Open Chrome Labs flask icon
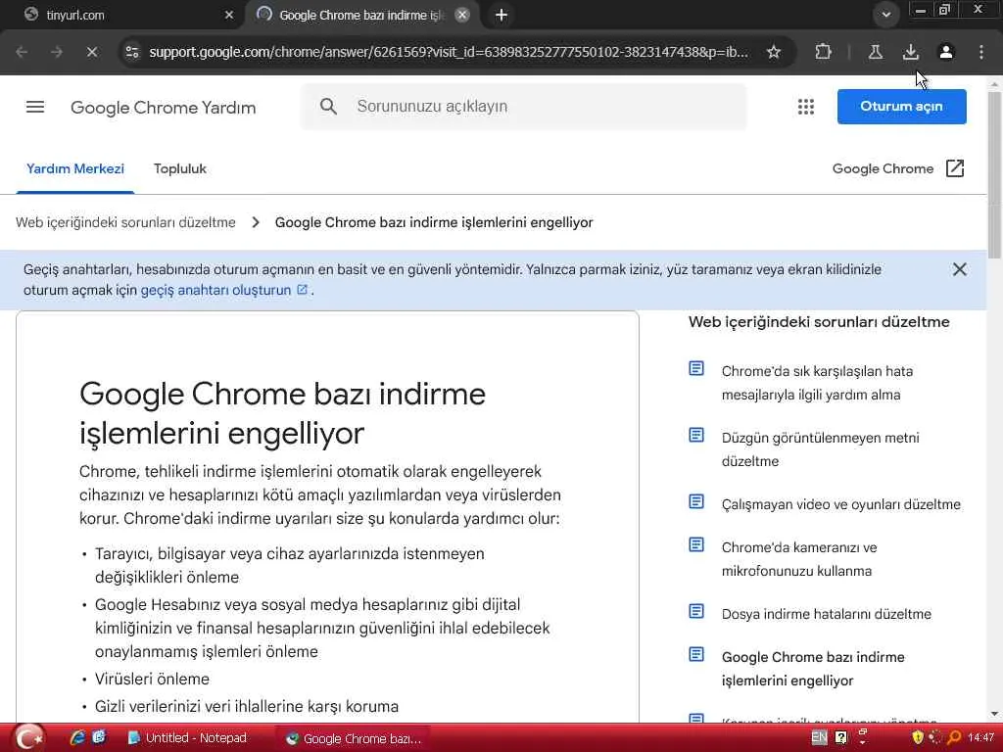The width and height of the screenshot is (1003, 752). 875,52
